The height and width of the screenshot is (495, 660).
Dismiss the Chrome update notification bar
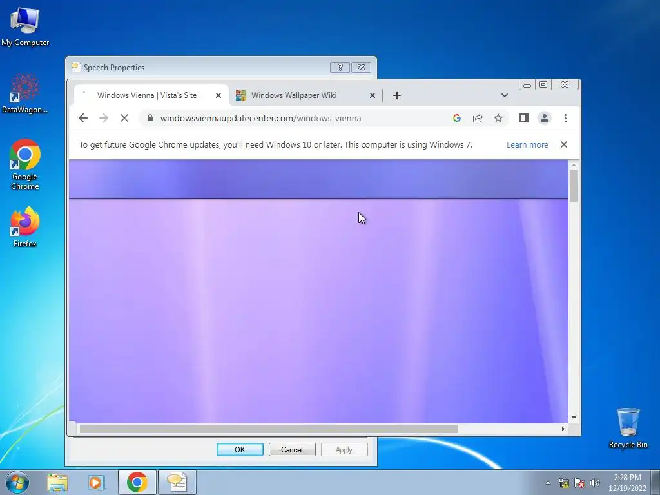[x=564, y=144]
